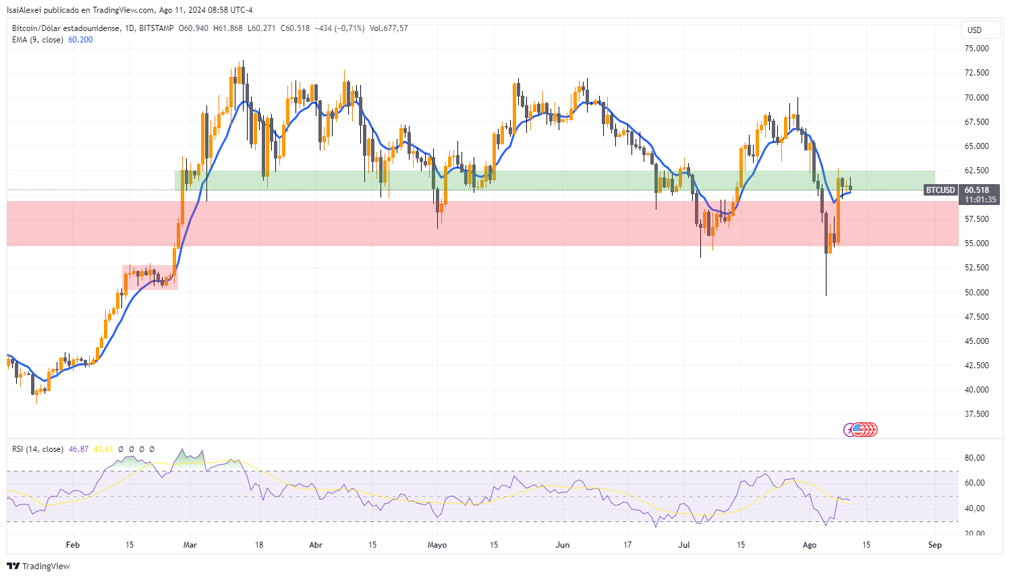
Task: Click the EMA value 60.200
Action: [80, 40]
